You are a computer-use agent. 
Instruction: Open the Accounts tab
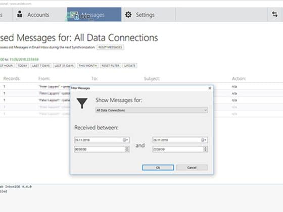[x=39, y=15]
